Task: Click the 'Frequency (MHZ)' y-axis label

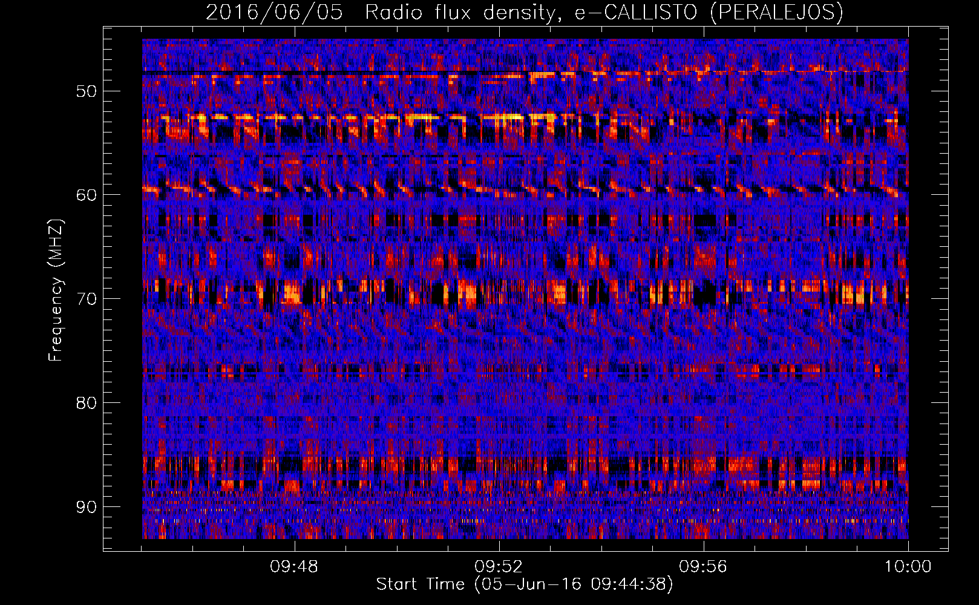Action: 56,290
